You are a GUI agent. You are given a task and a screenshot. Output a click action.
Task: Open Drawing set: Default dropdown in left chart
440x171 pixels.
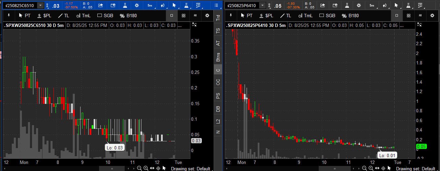point(190,169)
